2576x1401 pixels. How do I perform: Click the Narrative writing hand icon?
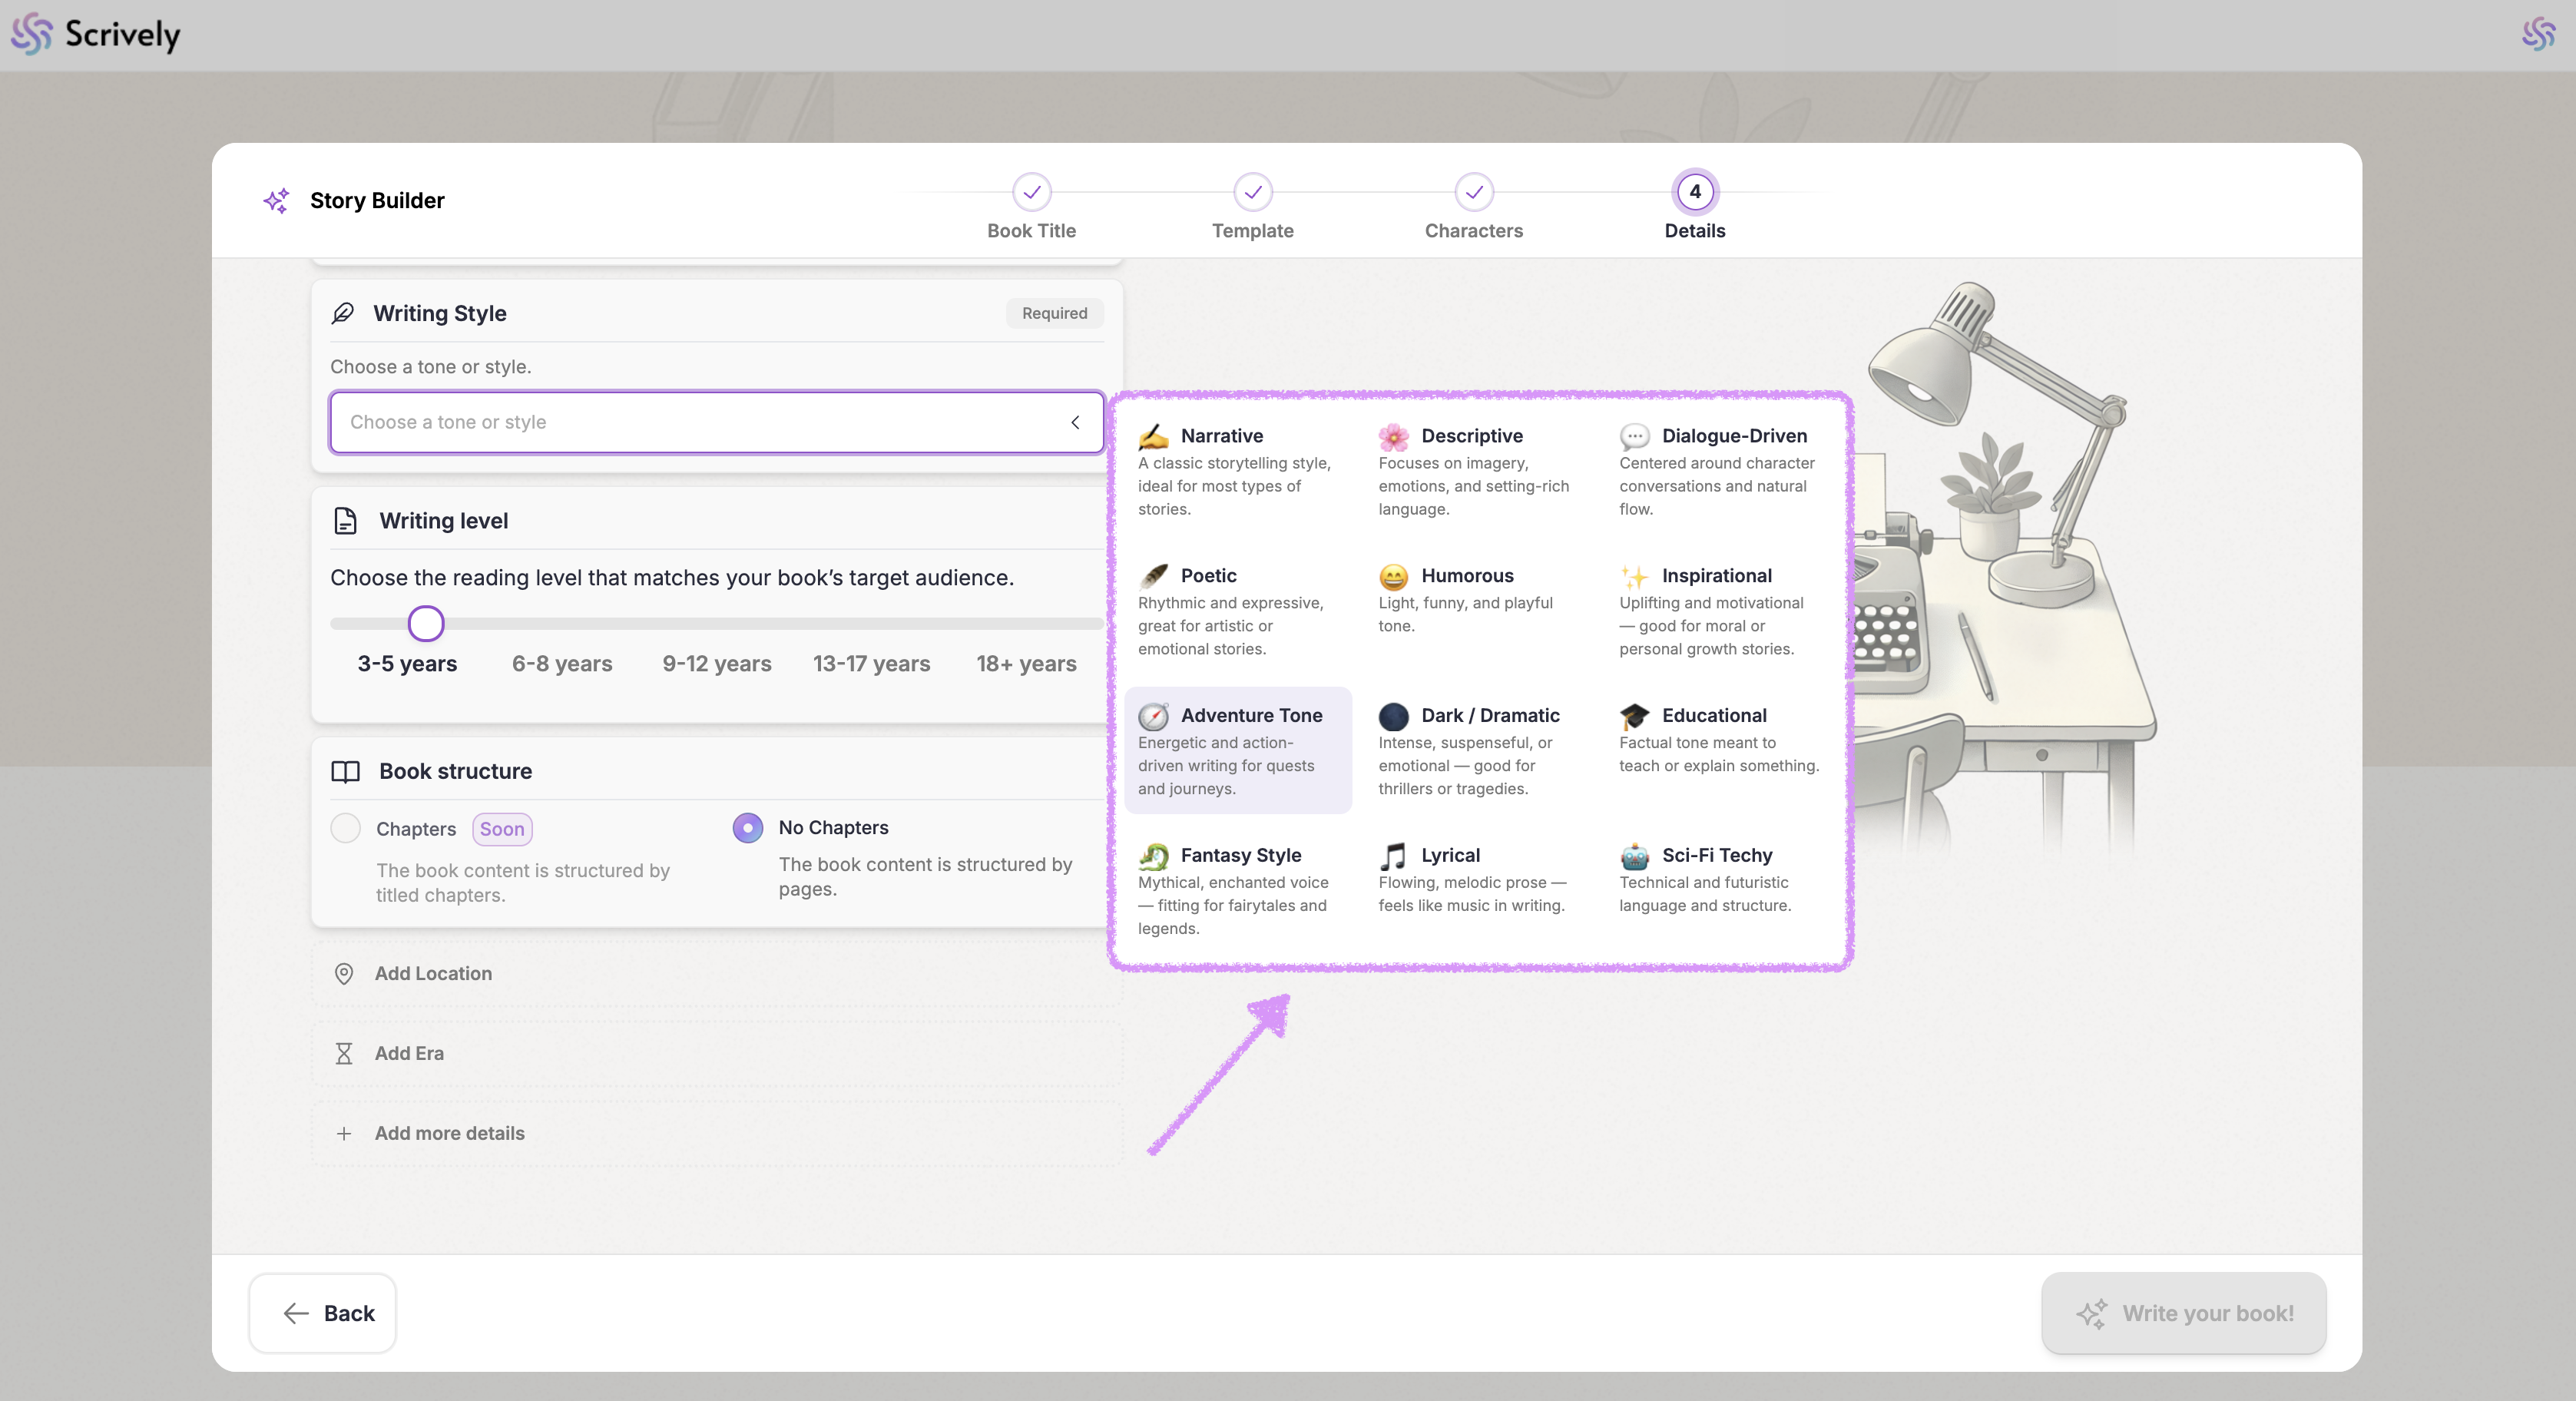click(1153, 436)
